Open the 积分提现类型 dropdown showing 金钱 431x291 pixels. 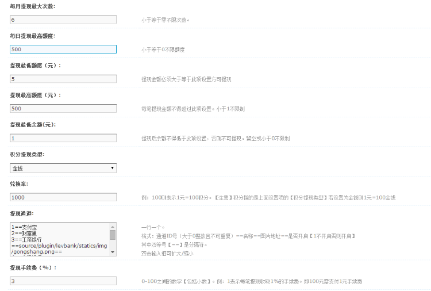(x=63, y=168)
